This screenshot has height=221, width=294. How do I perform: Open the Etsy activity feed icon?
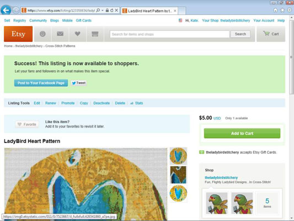(x=42, y=34)
